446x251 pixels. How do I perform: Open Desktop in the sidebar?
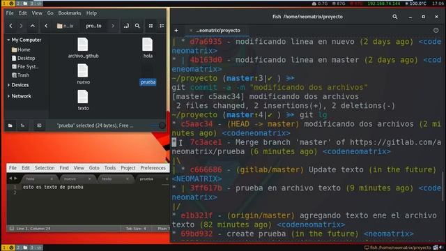tap(23, 58)
